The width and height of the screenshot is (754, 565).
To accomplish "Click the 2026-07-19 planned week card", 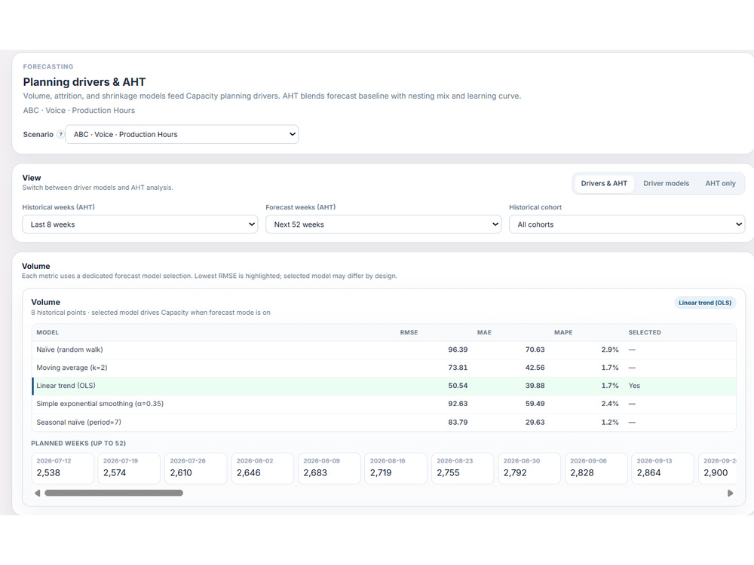I will tap(129, 468).
